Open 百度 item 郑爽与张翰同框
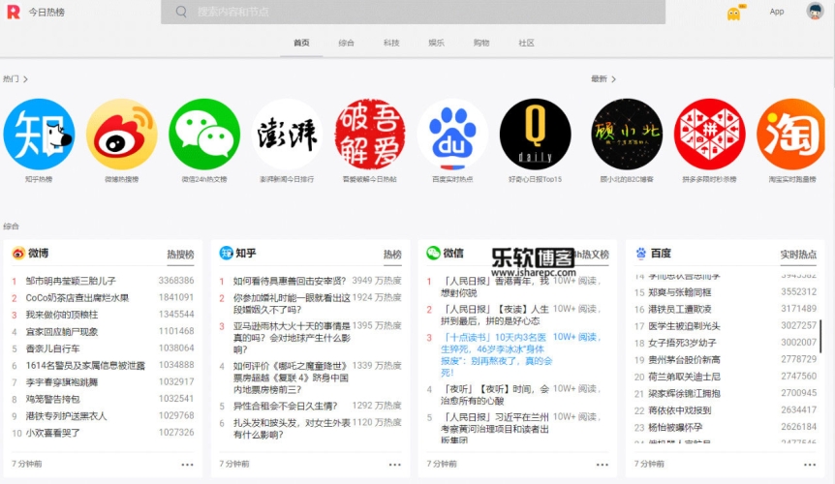Viewport: 835px width, 484px height. click(679, 292)
